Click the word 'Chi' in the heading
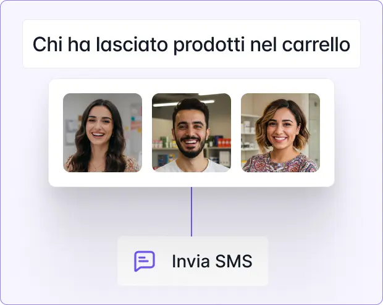Image resolution: width=383 pixels, height=305 pixels. coord(48,44)
